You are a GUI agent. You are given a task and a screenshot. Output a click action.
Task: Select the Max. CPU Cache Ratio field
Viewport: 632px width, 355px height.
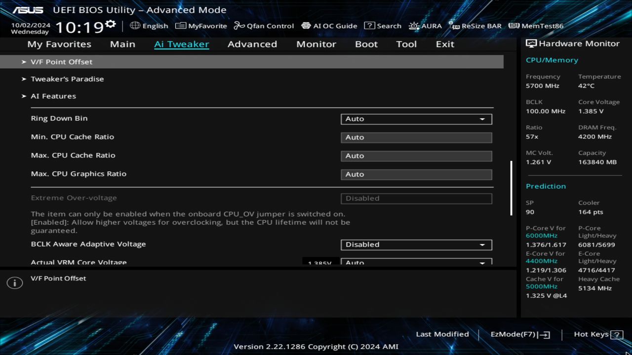416,156
